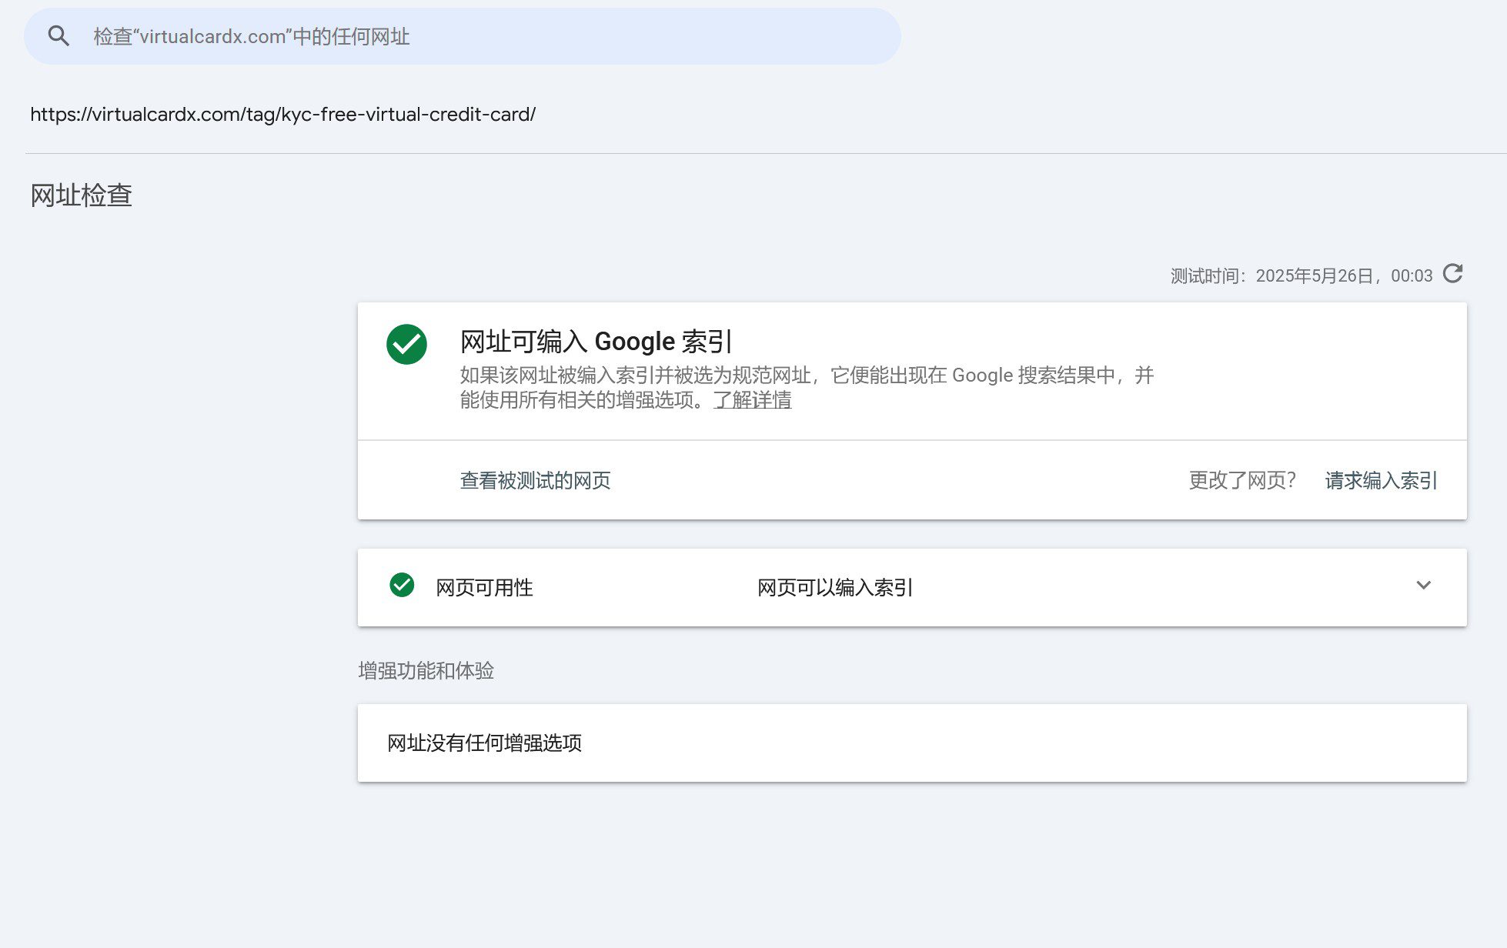Click the 网址没有任何增强选项 card
Image resolution: width=1507 pixels, height=948 pixels.
(912, 743)
